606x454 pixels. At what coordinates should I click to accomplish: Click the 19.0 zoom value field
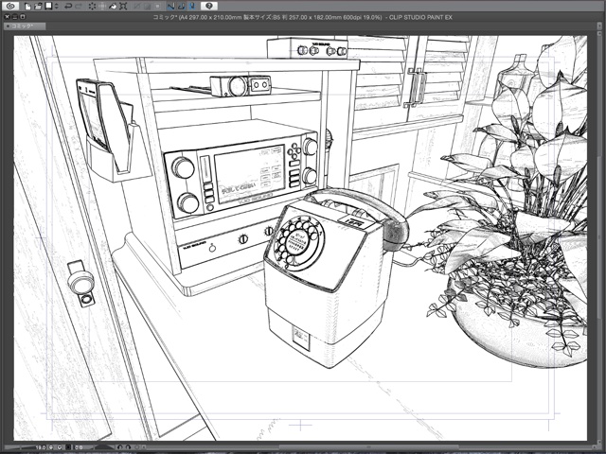tap(41, 447)
